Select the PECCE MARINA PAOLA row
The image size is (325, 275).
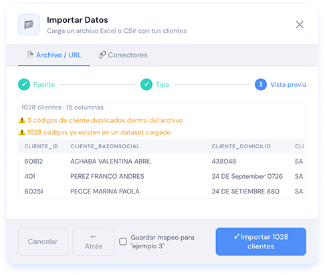click(x=161, y=192)
